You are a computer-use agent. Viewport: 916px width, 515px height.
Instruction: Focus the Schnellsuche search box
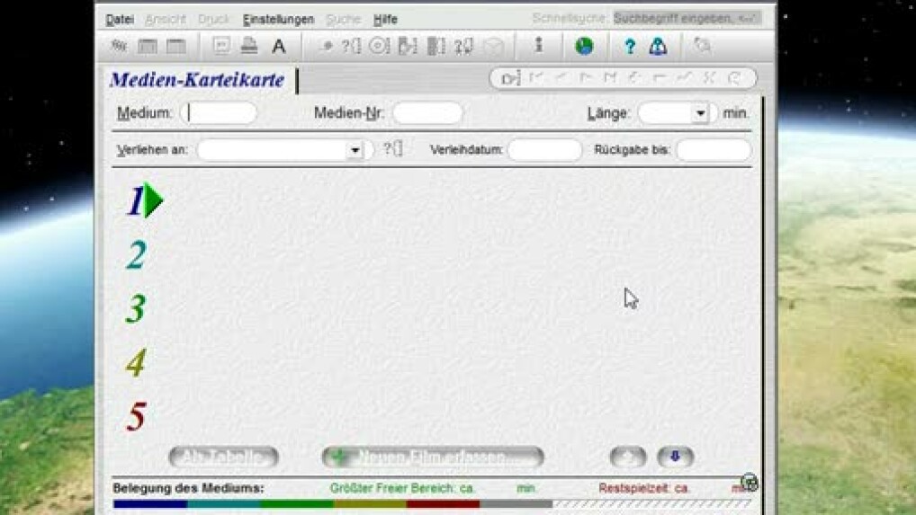687,18
